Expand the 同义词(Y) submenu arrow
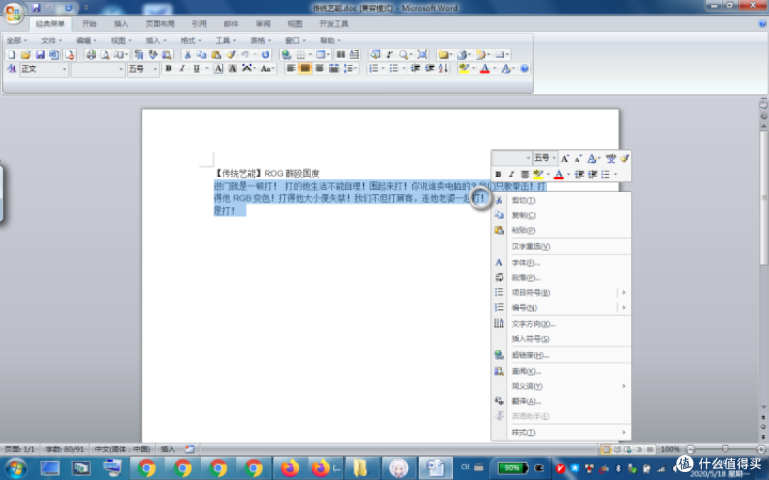The width and height of the screenshot is (769, 480). pyautogui.click(x=623, y=386)
